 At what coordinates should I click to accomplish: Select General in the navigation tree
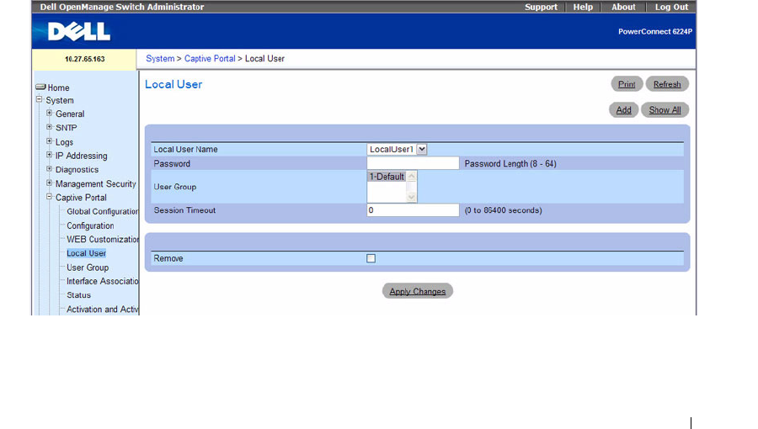[x=70, y=114]
